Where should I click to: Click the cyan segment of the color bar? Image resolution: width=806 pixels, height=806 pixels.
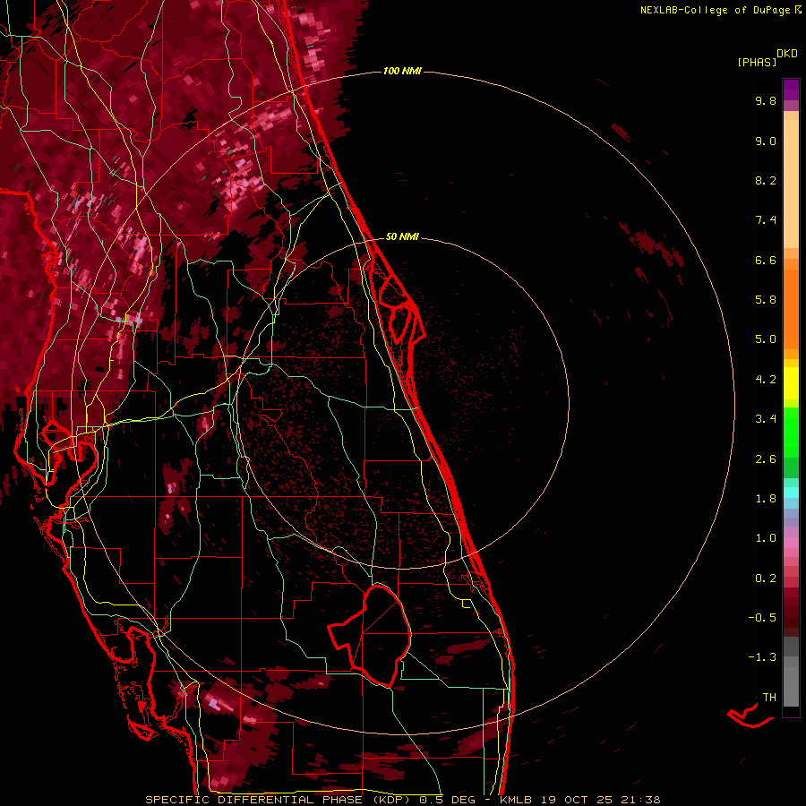click(x=791, y=493)
